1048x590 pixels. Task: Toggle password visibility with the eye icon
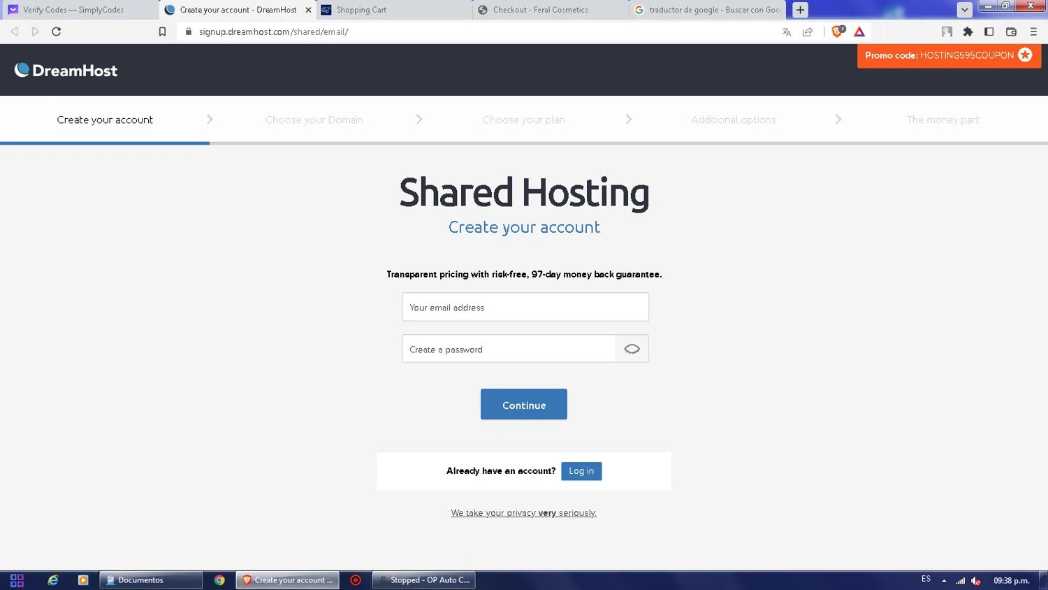click(632, 349)
